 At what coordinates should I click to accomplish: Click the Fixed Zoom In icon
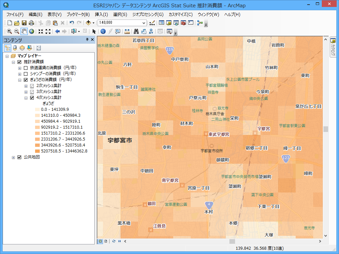pos(41,31)
